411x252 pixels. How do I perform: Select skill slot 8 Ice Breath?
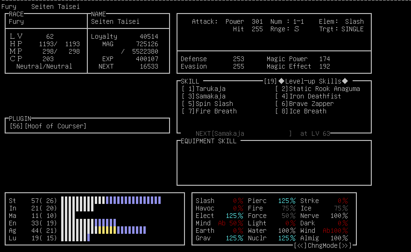click(x=301, y=111)
